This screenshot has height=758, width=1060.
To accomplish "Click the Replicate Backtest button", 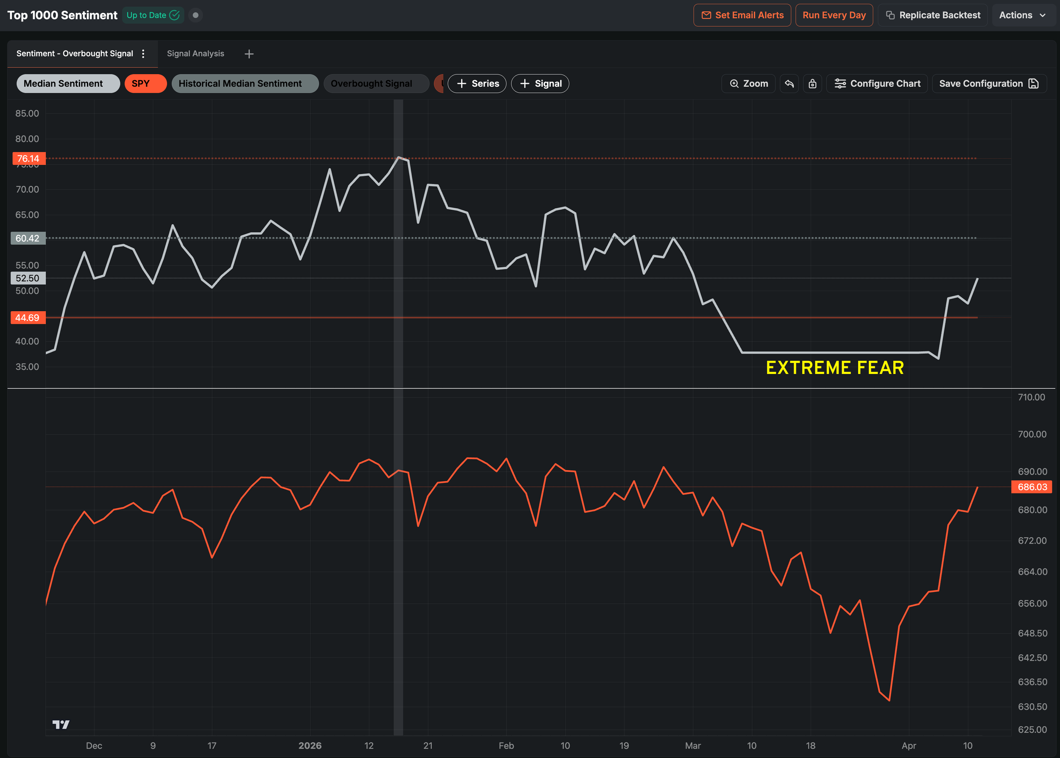I will click(x=932, y=15).
